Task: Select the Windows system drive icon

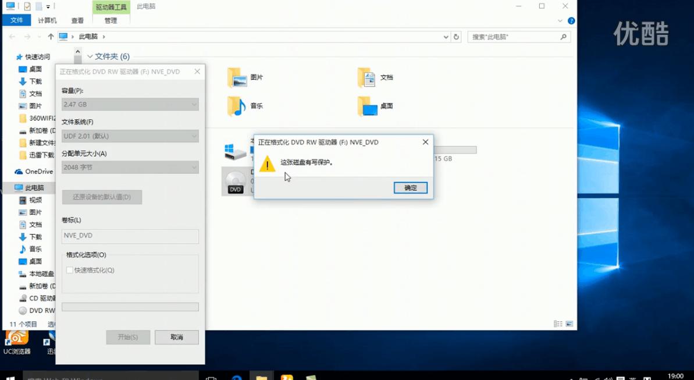Action: (x=235, y=152)
